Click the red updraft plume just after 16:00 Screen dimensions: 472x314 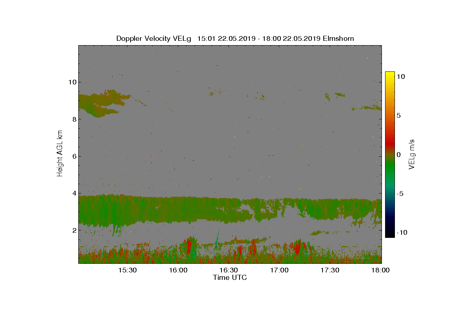[x=189, y=247]
